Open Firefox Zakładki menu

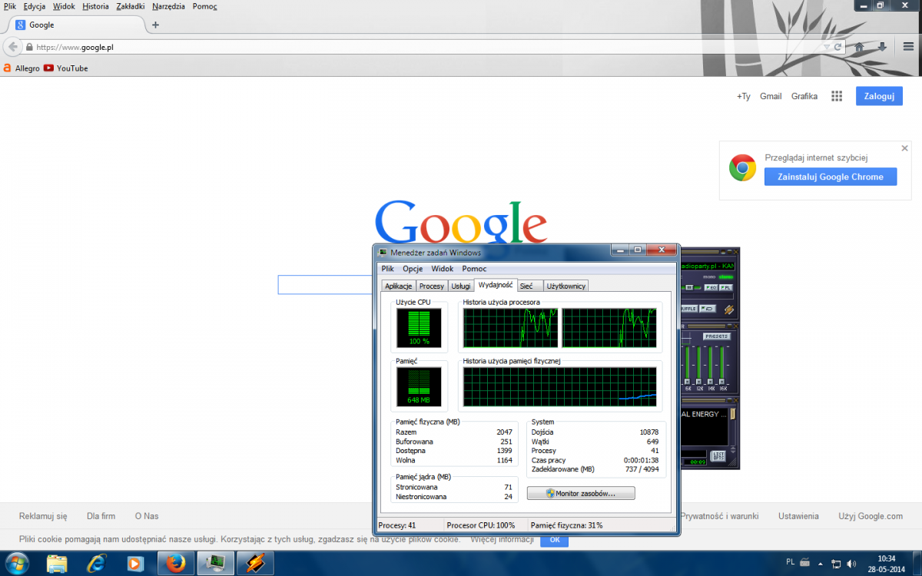click(x=131, y=6)
